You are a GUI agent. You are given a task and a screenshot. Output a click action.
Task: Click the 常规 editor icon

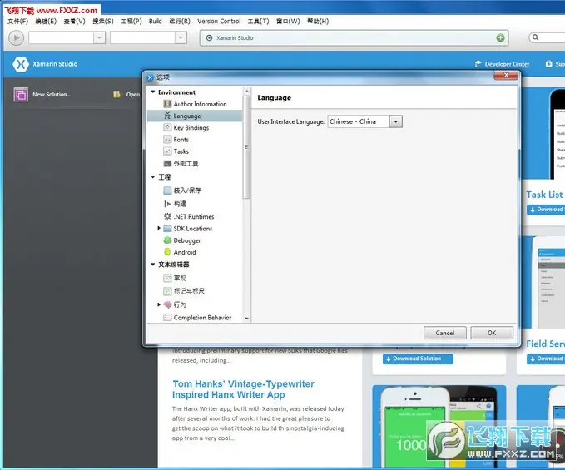tap(167, 278)
